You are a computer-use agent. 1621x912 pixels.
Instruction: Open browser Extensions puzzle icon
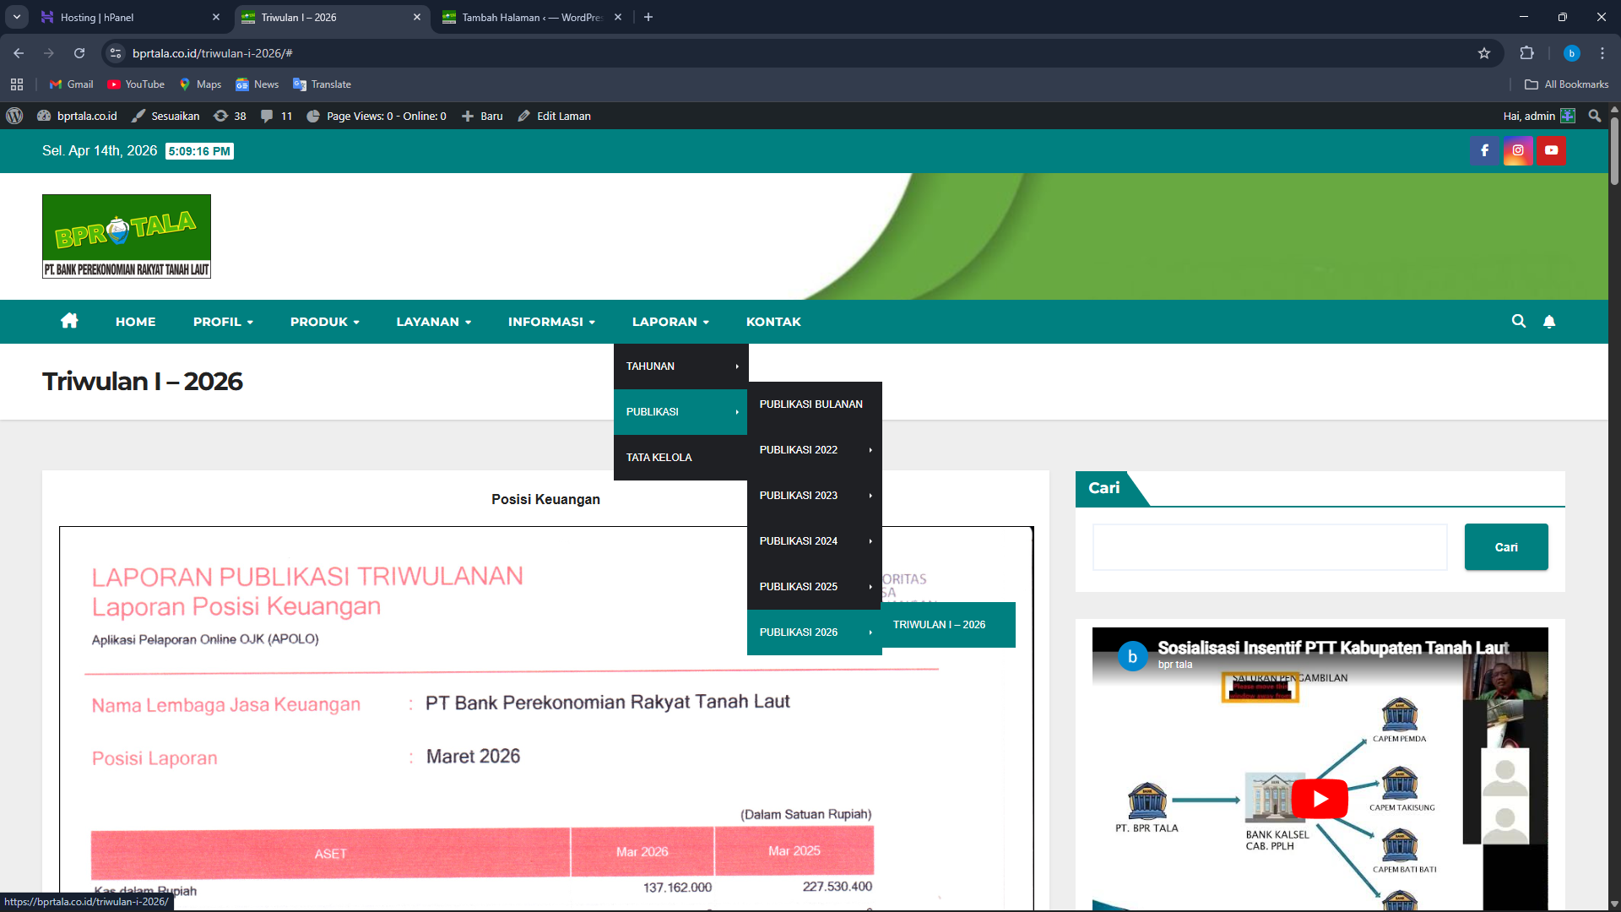[1526, 53]
